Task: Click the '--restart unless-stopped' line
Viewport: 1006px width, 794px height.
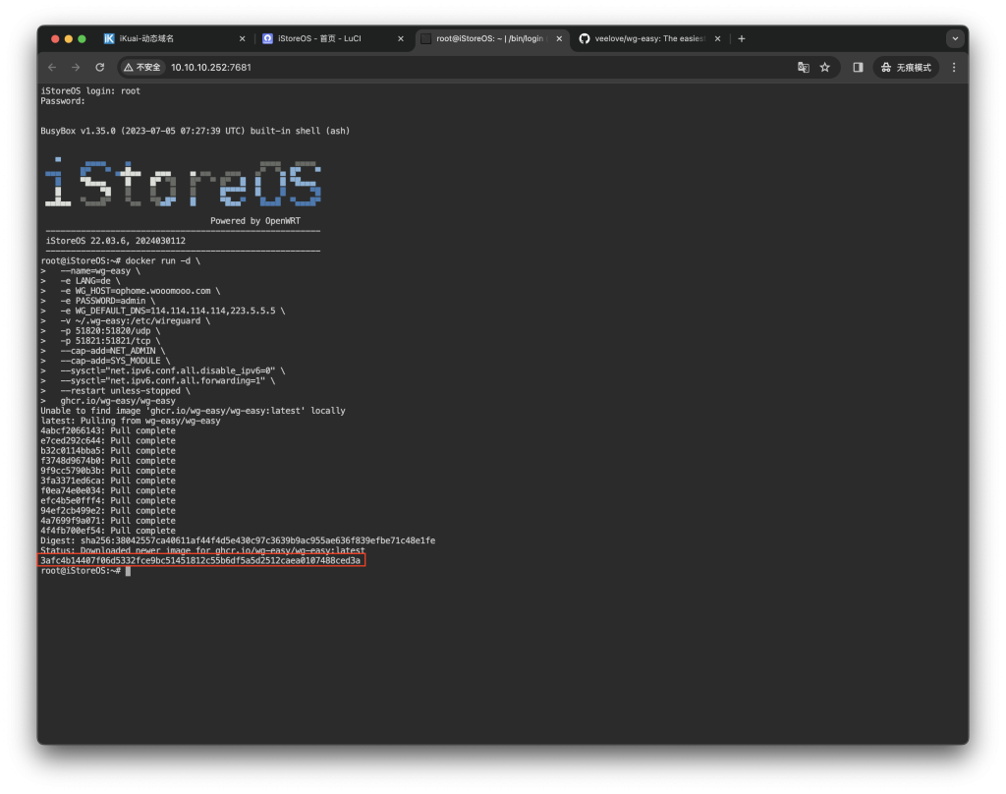Action: 116,391
